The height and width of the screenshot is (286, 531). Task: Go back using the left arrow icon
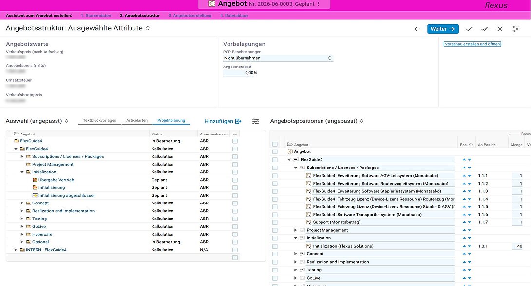(x=417, y=29)
